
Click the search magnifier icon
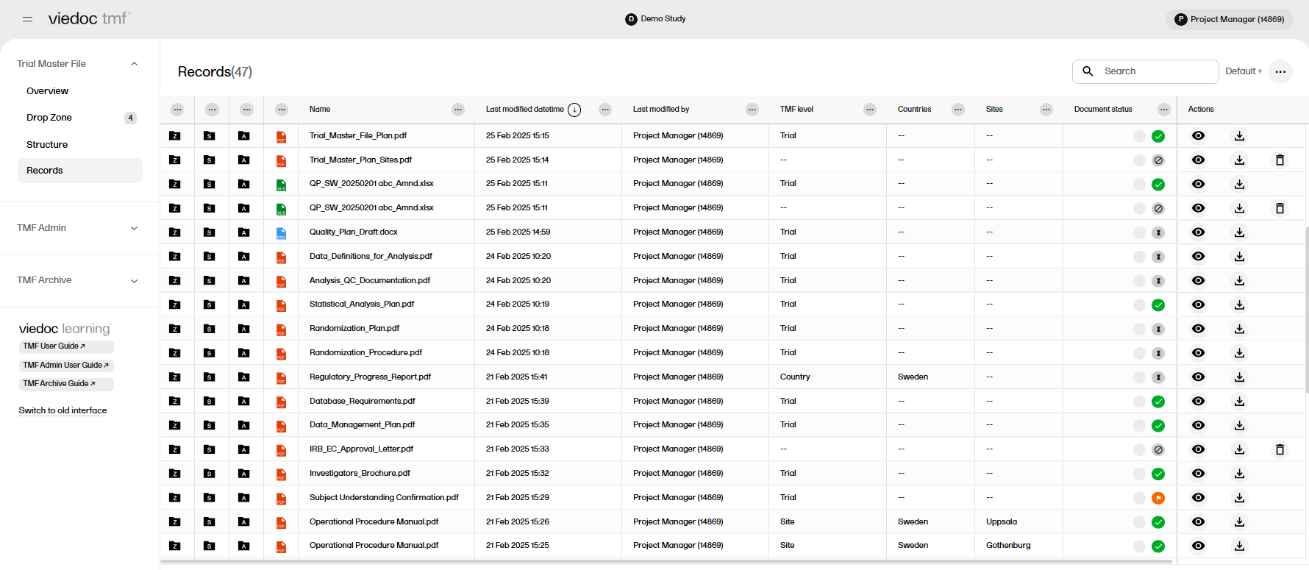1088,71
